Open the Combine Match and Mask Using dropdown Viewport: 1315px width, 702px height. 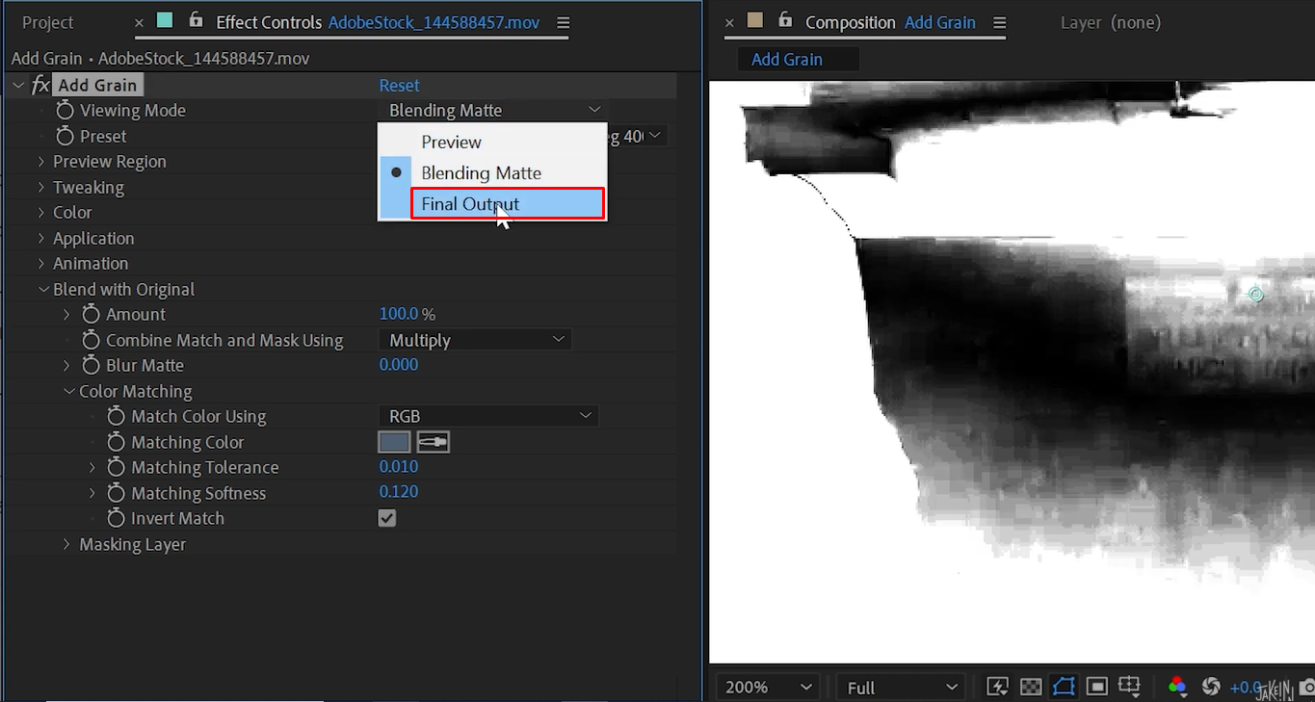(x=475, y=339)
